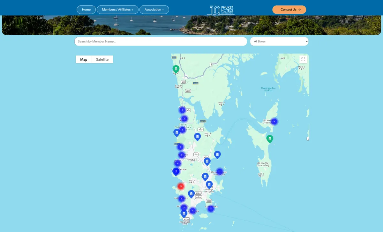Focus the Search by Member Name field

point(161,41)
